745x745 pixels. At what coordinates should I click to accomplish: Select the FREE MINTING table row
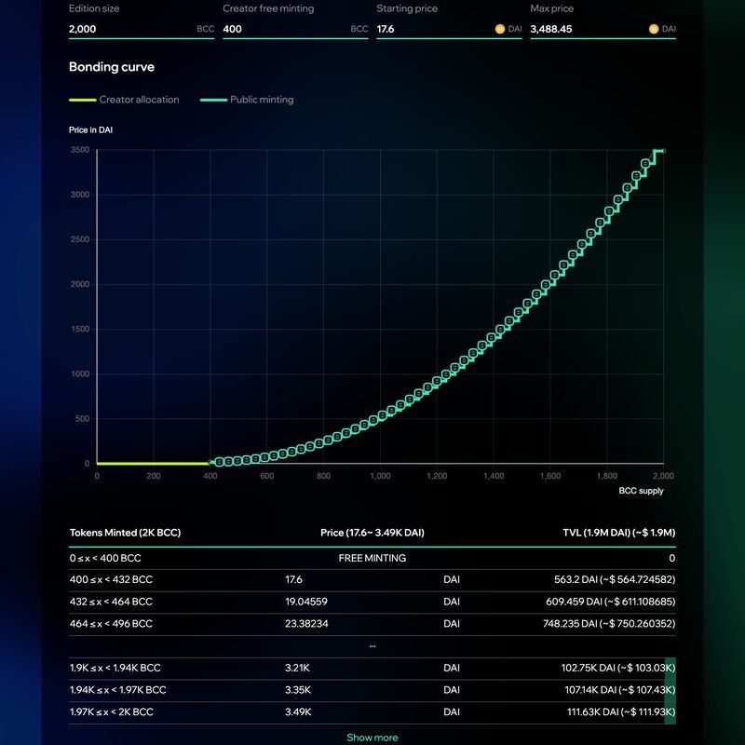click(x=372, y=558)
